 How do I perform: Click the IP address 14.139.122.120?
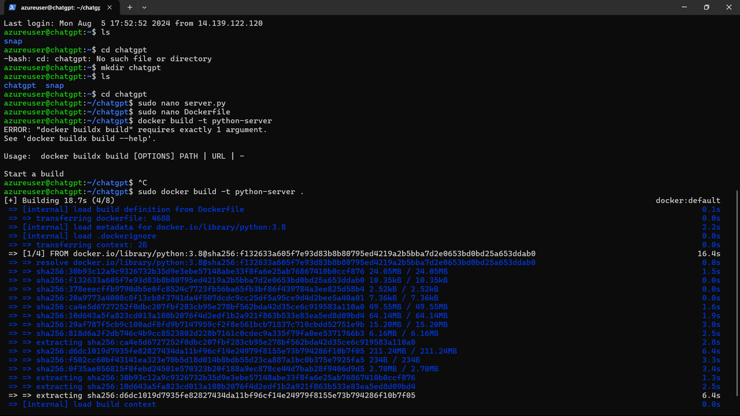pyautogui.click(x=231, y=23)
